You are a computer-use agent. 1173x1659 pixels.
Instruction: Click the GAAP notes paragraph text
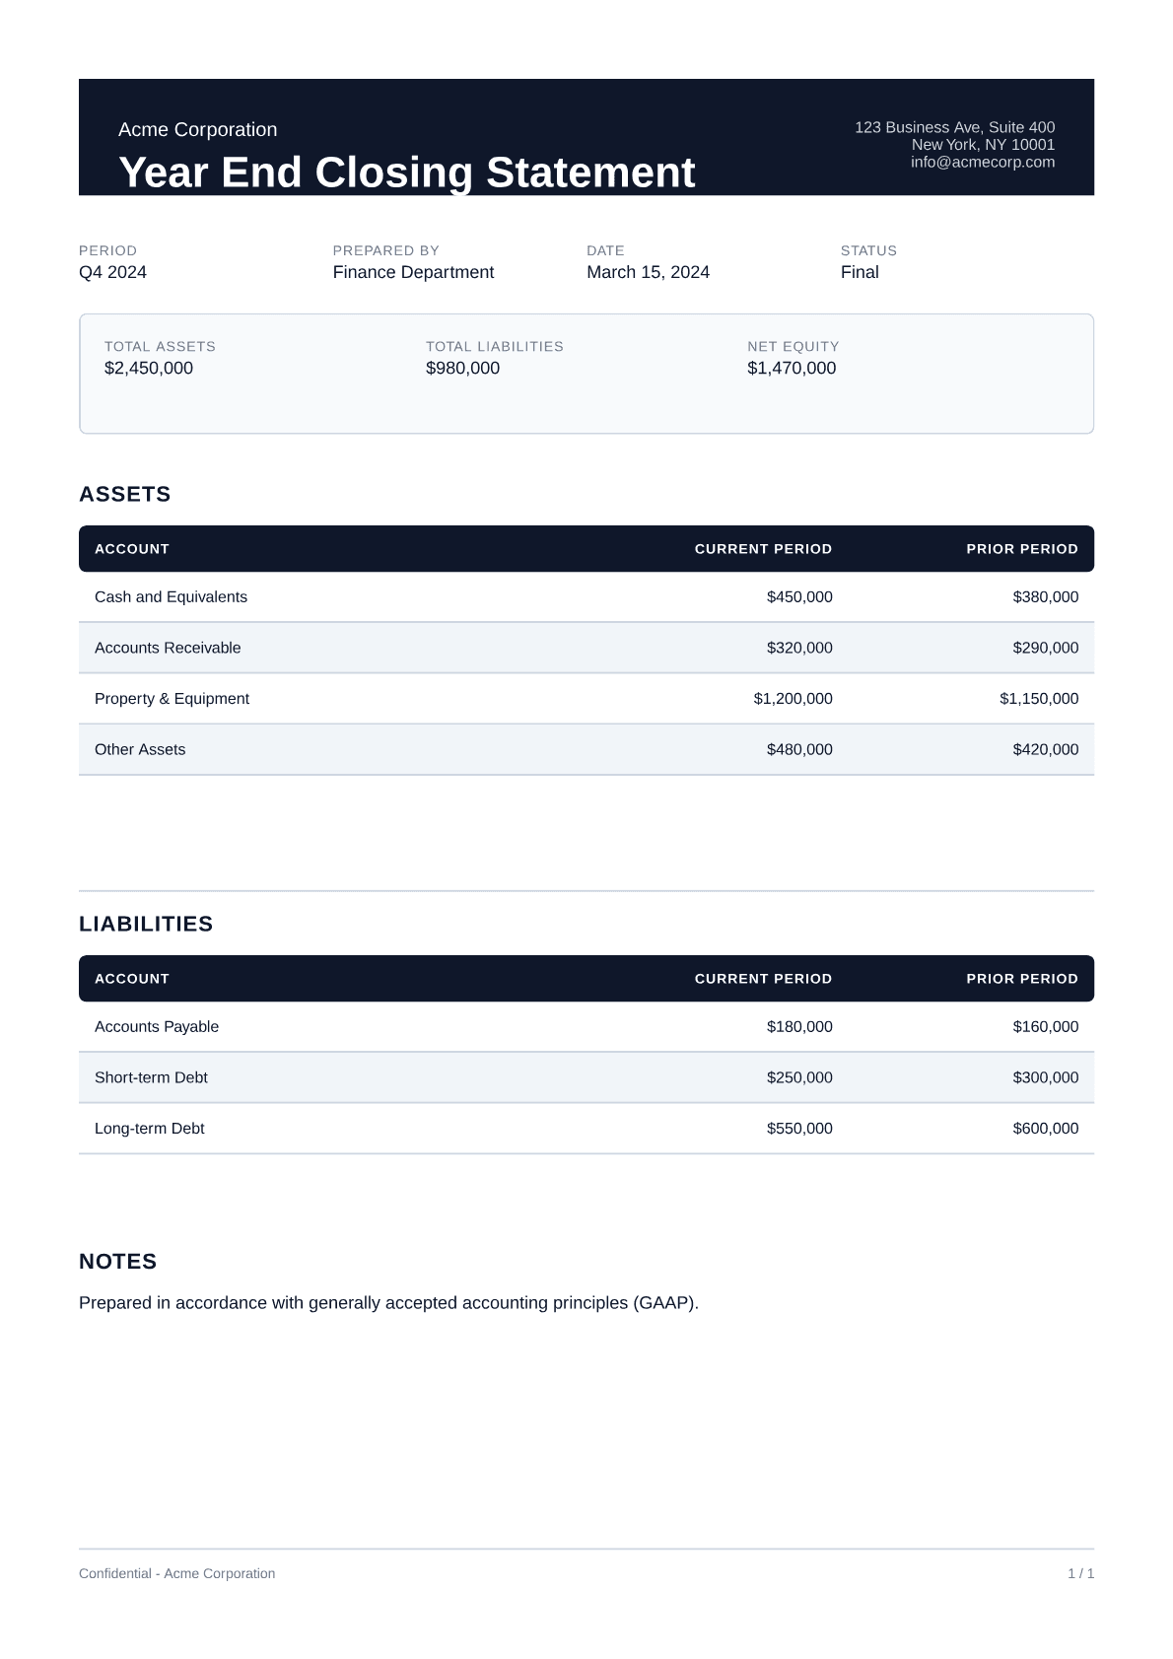coord(388,1303)
